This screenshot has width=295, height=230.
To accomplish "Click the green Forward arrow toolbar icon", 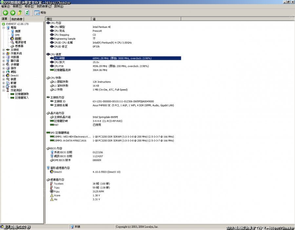I will [x=12, y=13].
